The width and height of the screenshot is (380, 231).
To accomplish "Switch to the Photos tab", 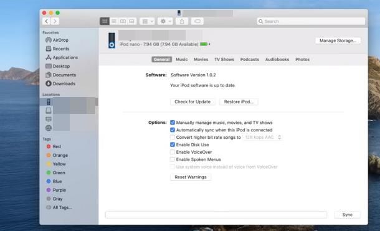I will coord(302,59).
